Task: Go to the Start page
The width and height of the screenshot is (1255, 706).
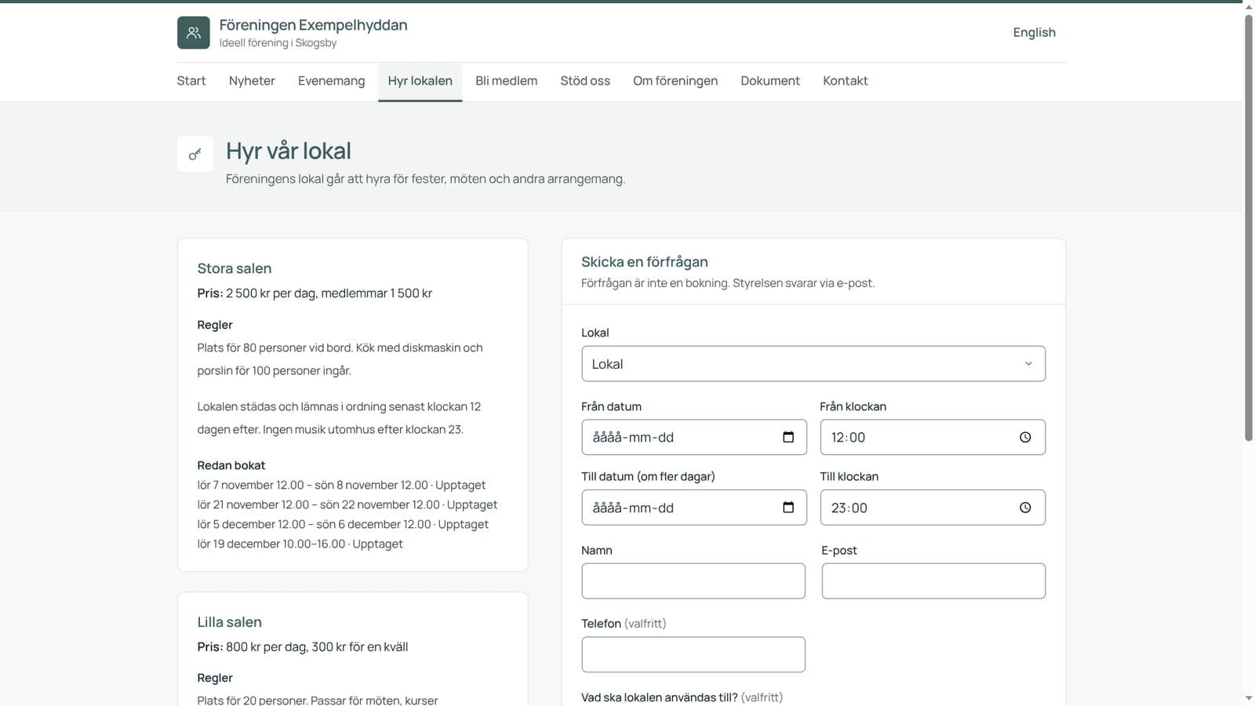Action: (x=191, y=81)
